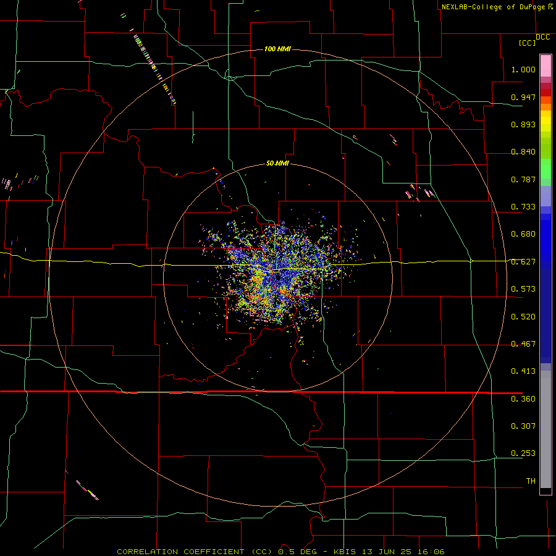Viewport: 556px width, 556px height.
Task: Click the 0.680 scale value
Action: (523, 234)
